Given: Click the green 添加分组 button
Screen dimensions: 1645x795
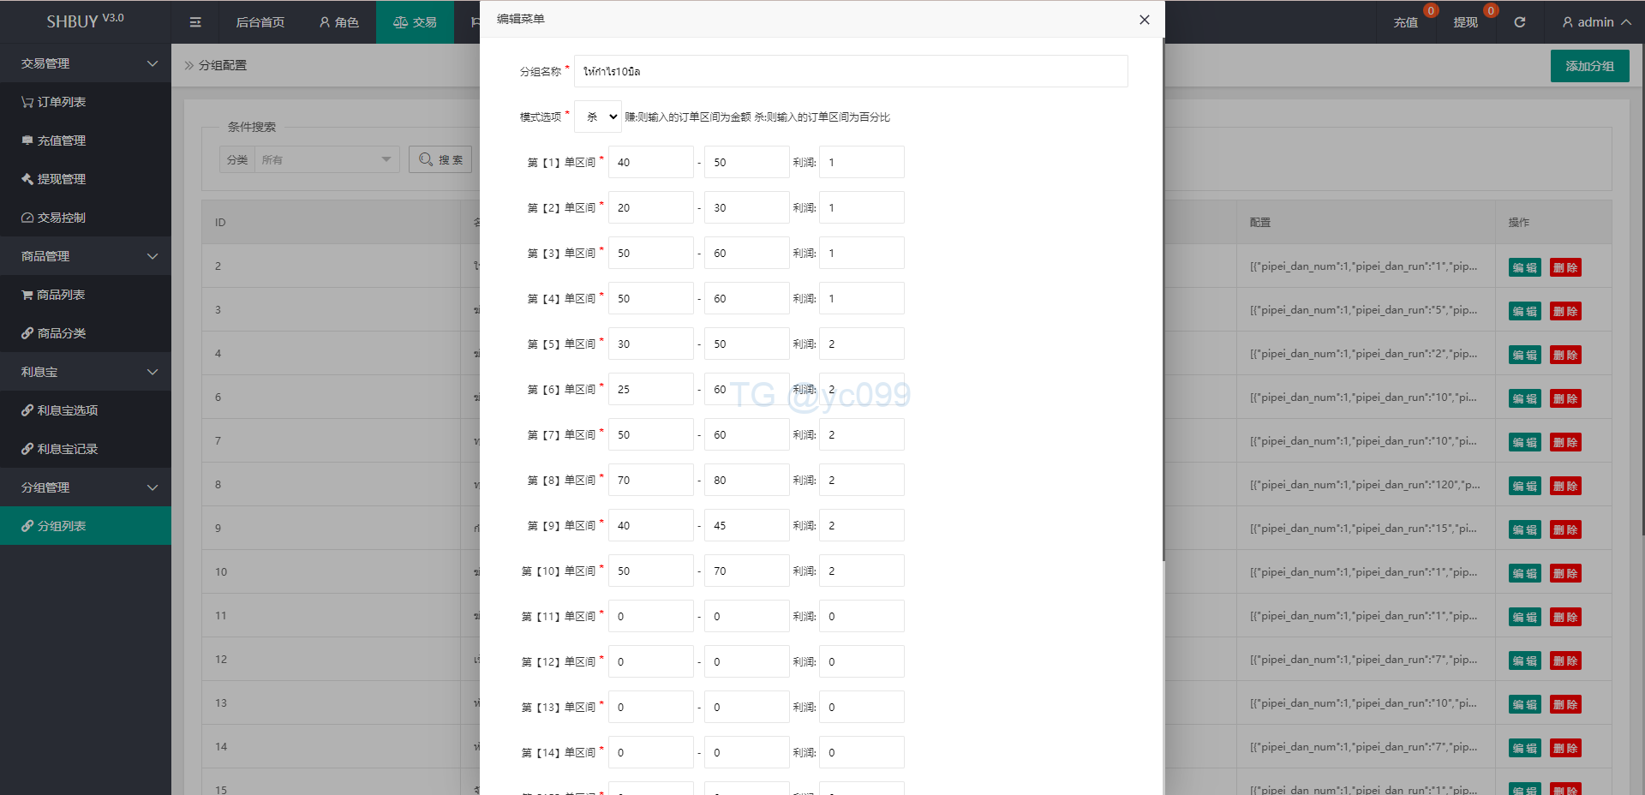Looking at the screenshot, I should coord(1589,66).
